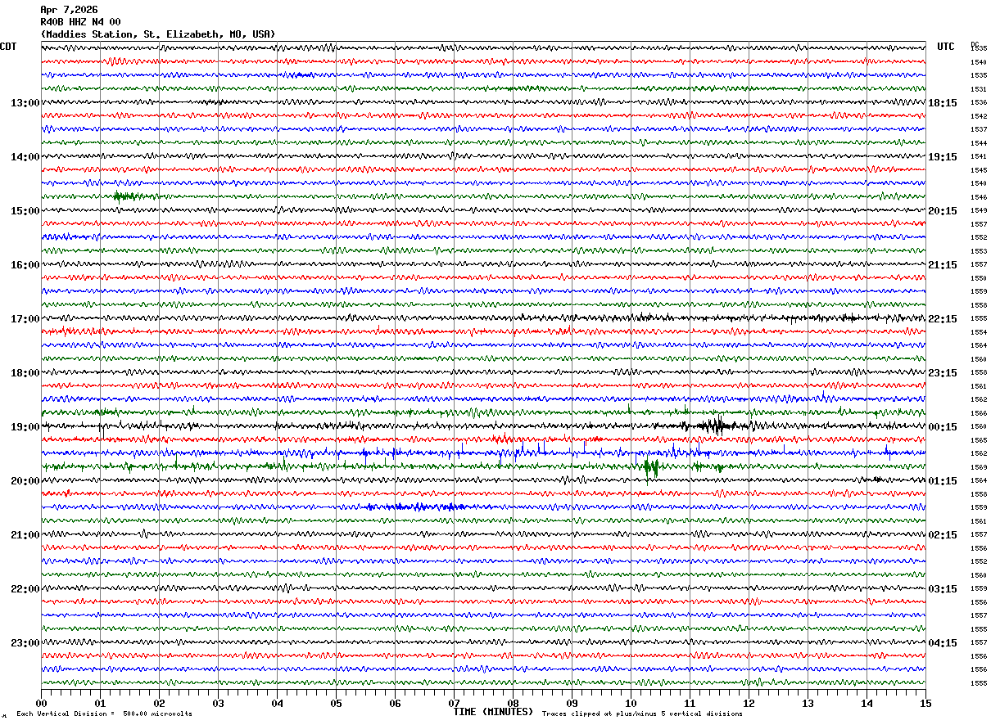Click the CDT timezone header
991x725 pixels.
(8, 47)
